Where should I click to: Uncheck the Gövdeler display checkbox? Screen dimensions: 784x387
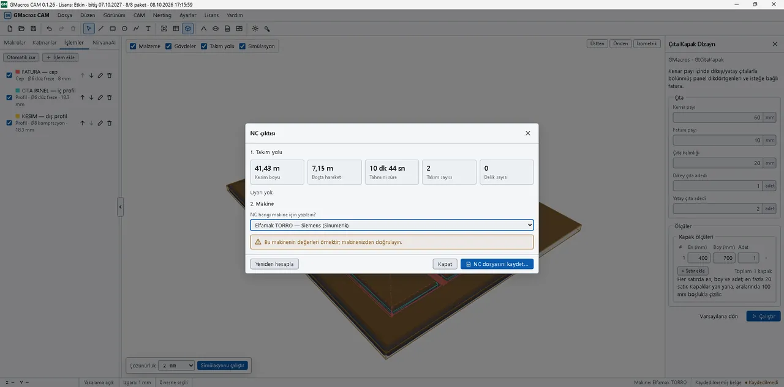click(x=168, y=46)
